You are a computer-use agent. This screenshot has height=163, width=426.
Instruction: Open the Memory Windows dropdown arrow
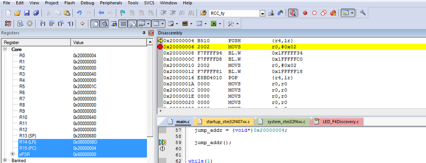point(162,24)
